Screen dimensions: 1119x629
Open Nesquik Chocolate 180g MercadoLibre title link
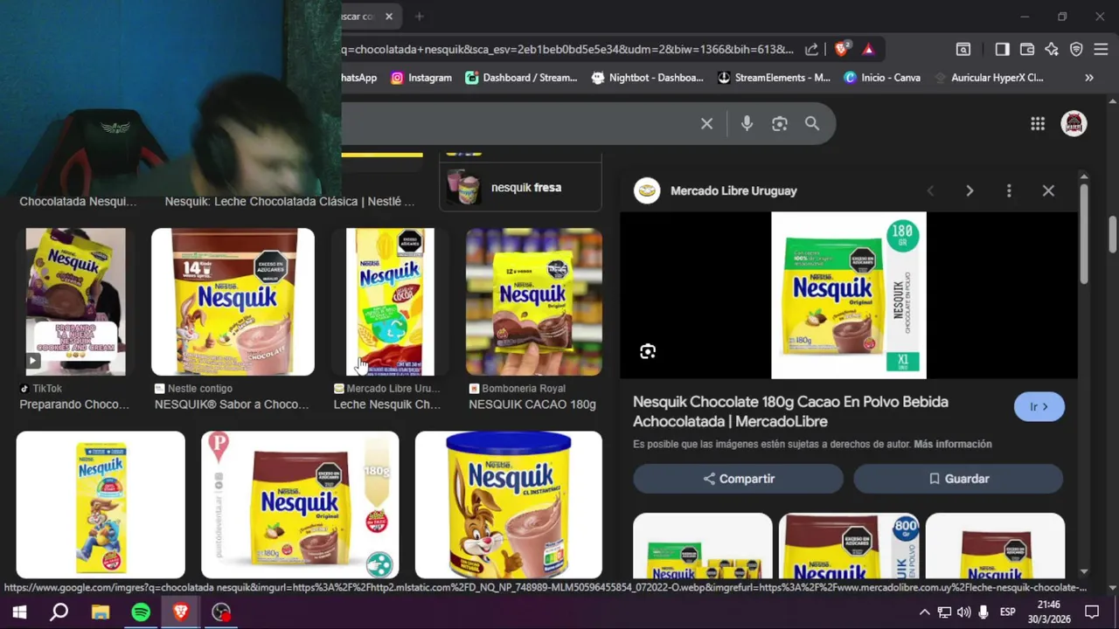pyautogui.click(x=790, y=411)
